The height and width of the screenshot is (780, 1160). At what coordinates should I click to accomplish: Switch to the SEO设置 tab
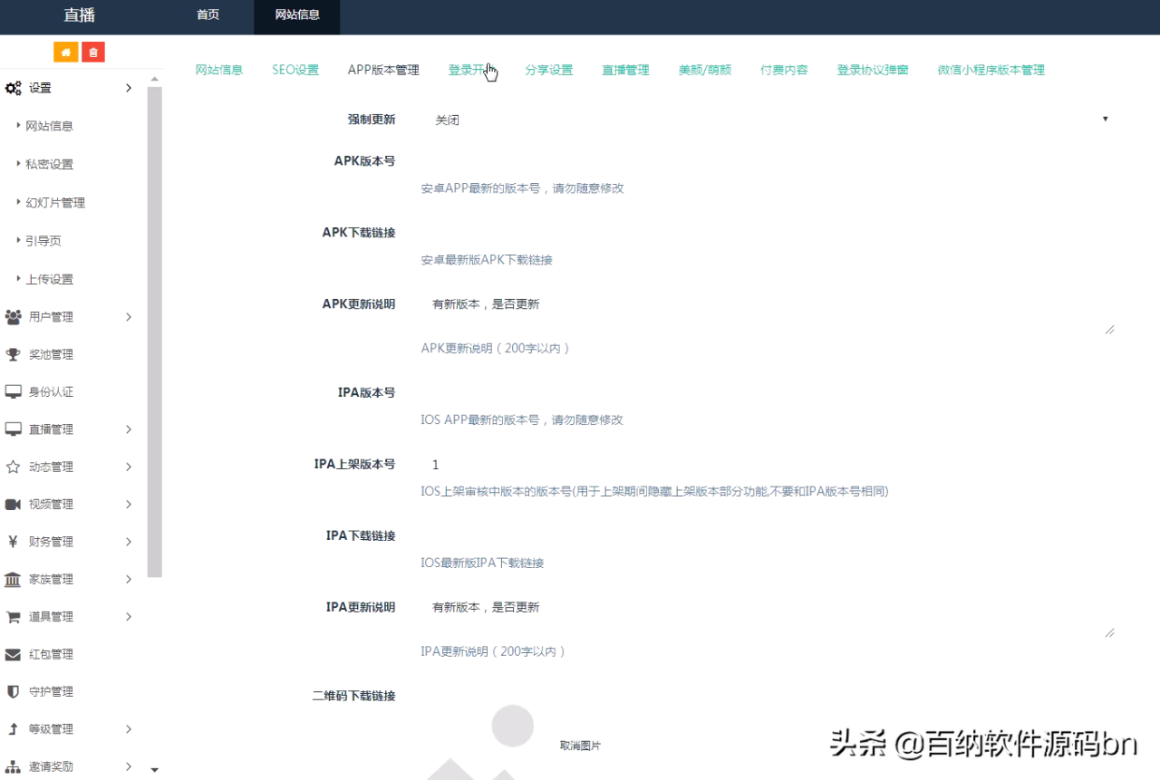pyautogui.click(x=295, y=70)
